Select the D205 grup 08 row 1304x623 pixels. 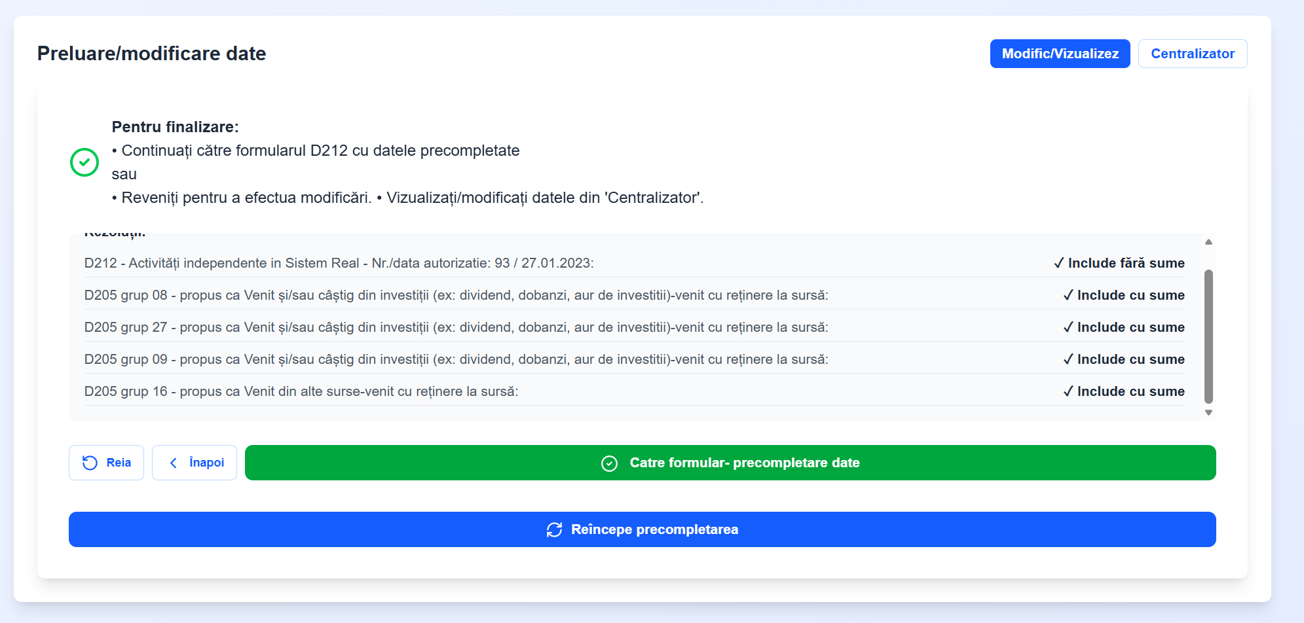pyautogui.click(x=635, y=295)
